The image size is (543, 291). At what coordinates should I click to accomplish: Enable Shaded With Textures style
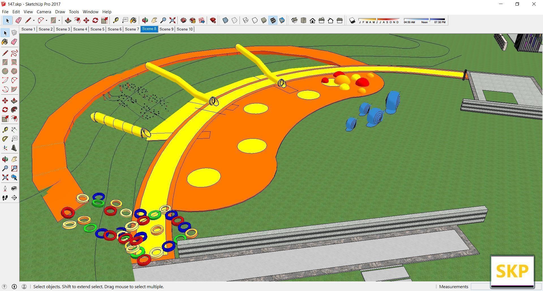pyautogui.click(x=273, y=20)
